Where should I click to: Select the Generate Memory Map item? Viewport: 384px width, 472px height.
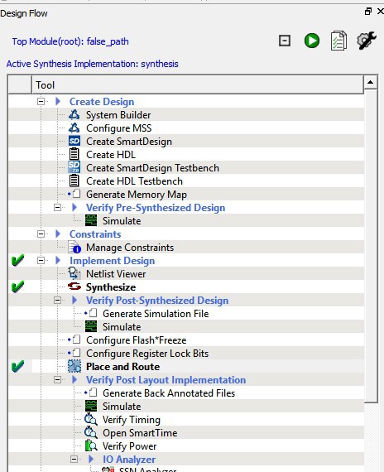[x=137, y=195]
